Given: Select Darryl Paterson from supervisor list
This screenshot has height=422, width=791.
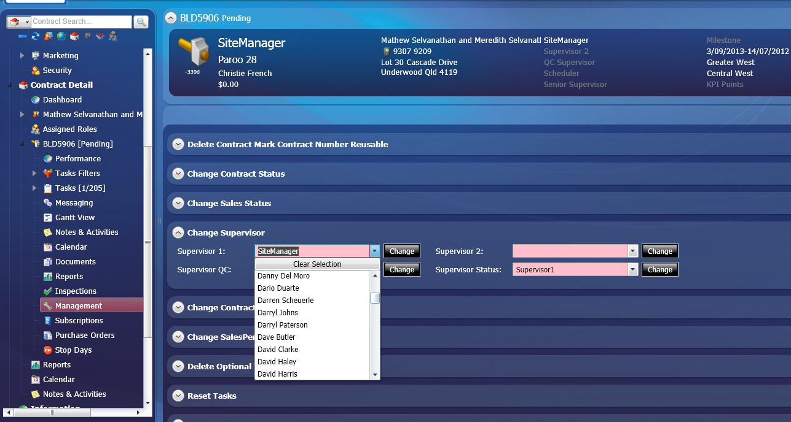Looking at the screenshot, I should click(282, 325).
